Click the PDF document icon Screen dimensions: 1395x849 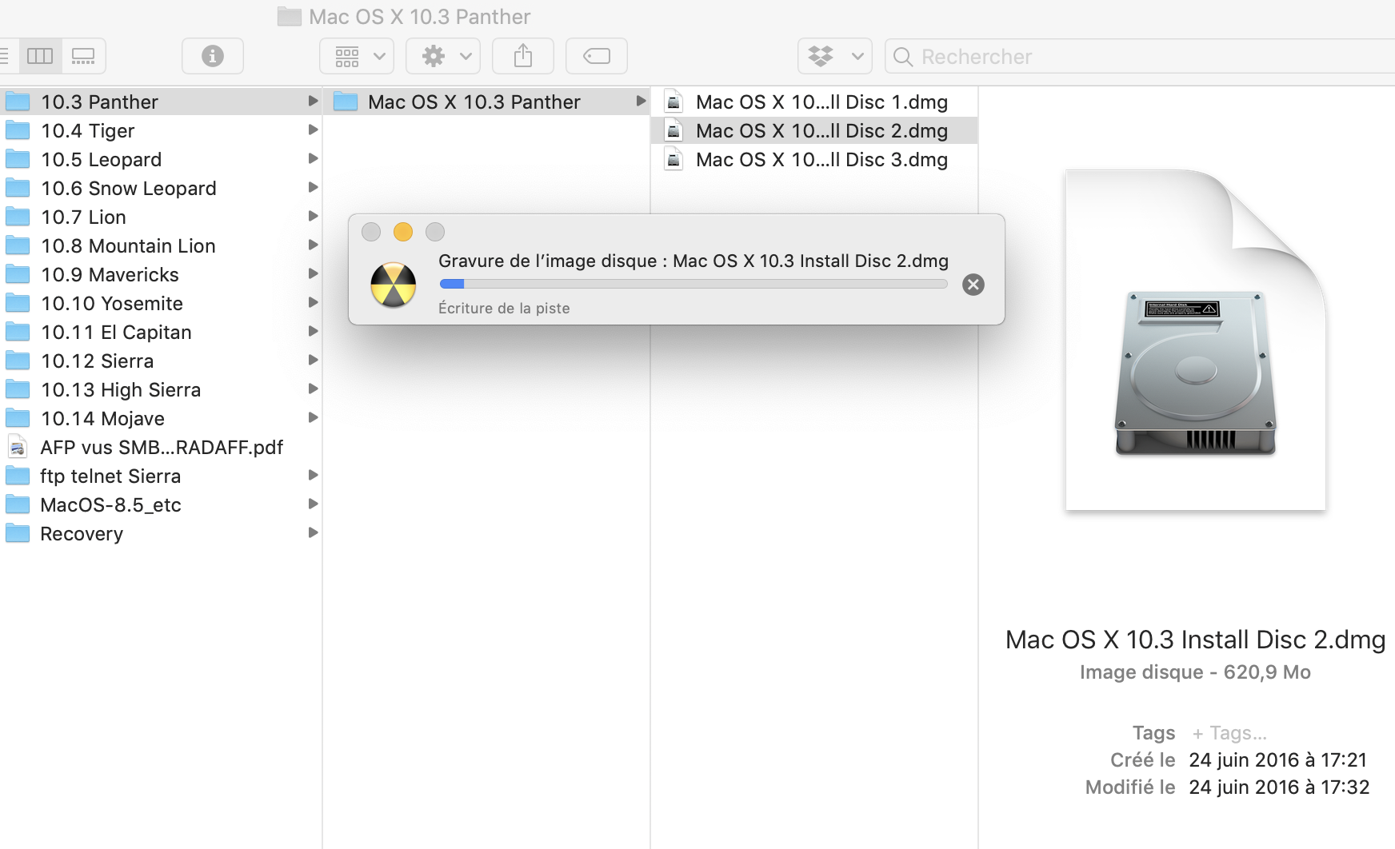point(18,447)
